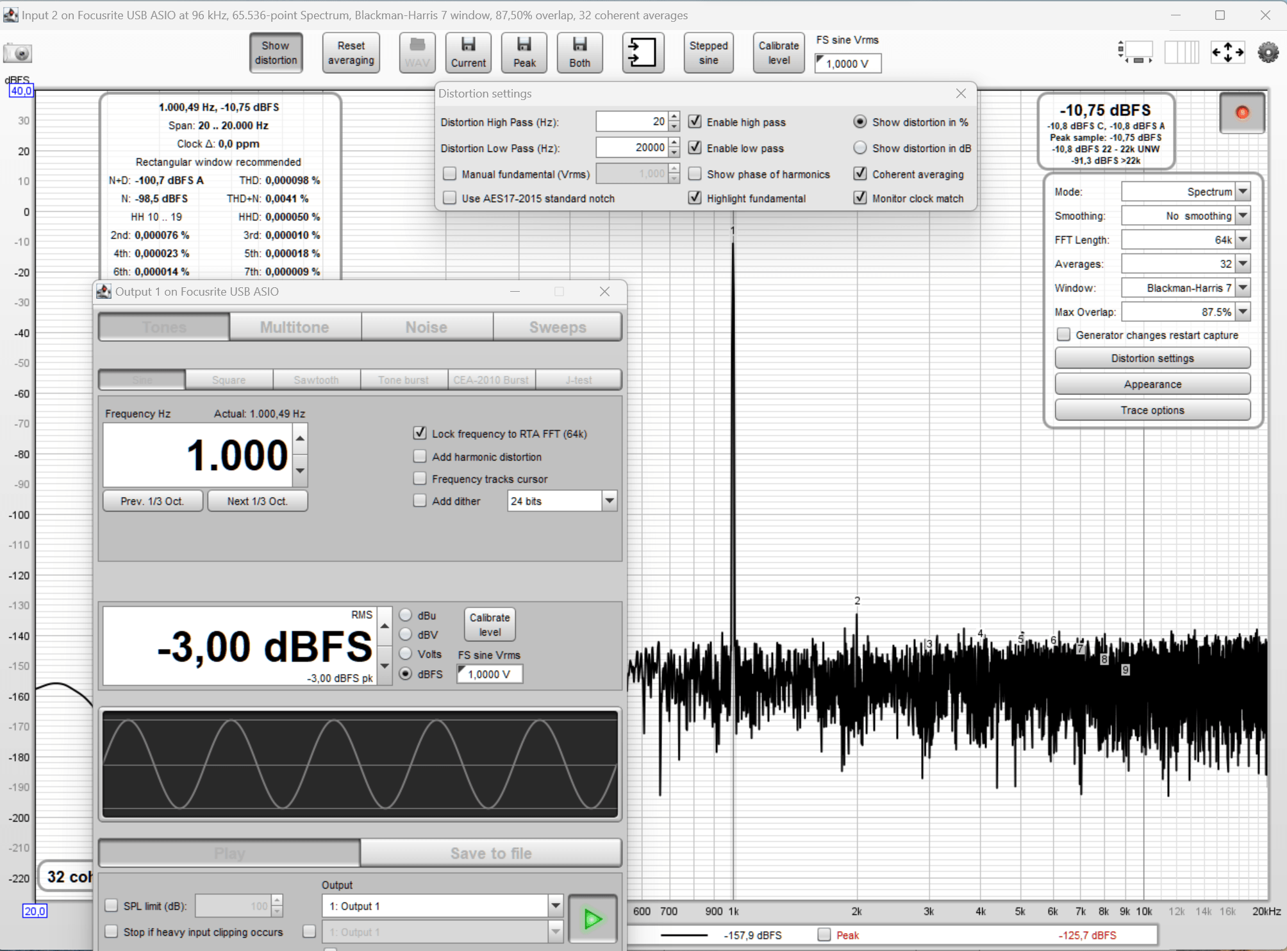Viewport: 1287px width, 951px height.
Task: Toggle Enable high pass checkbox
Action: pyautogui.click(x=695, y=122)
